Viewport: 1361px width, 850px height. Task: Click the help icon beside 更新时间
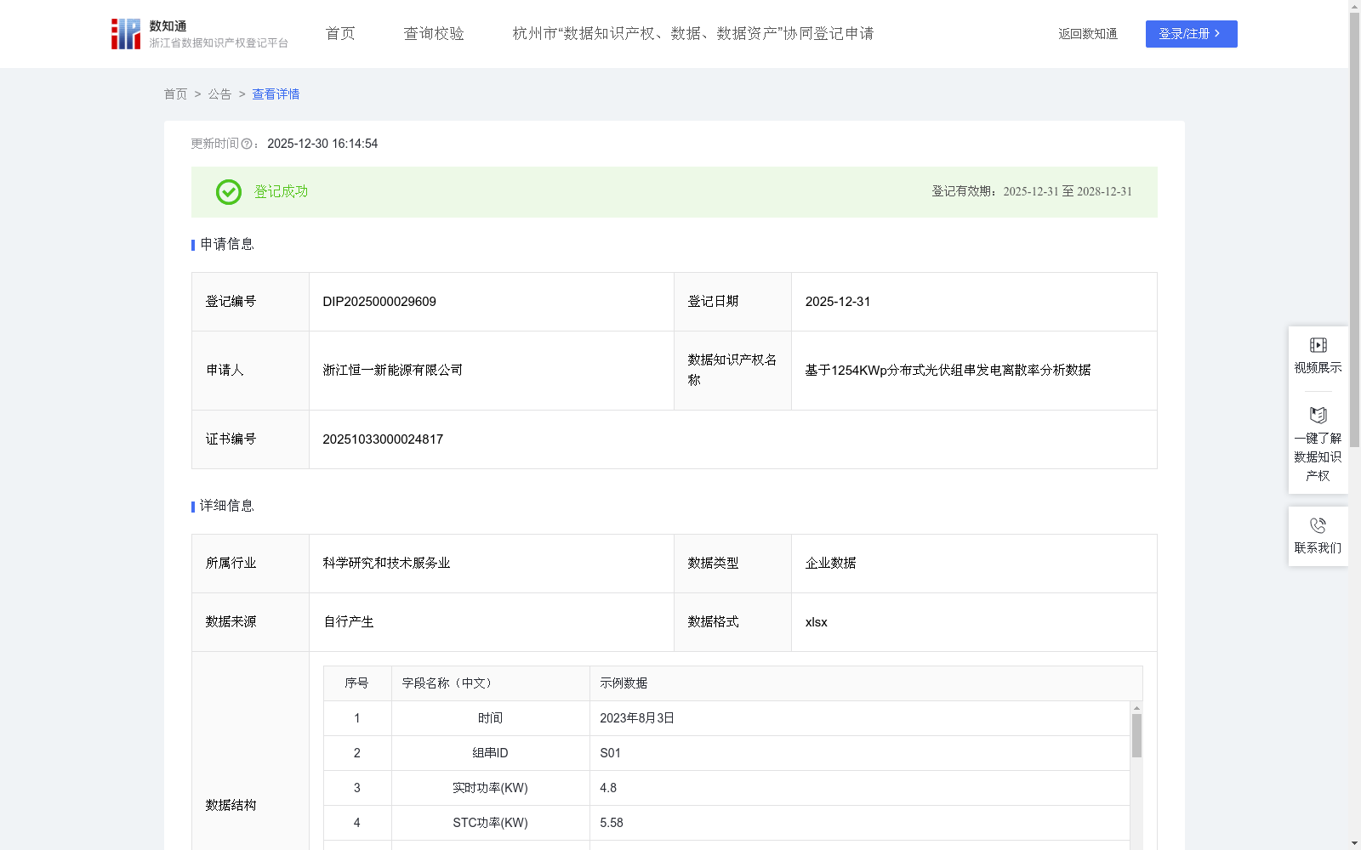[x=247, y=144]
